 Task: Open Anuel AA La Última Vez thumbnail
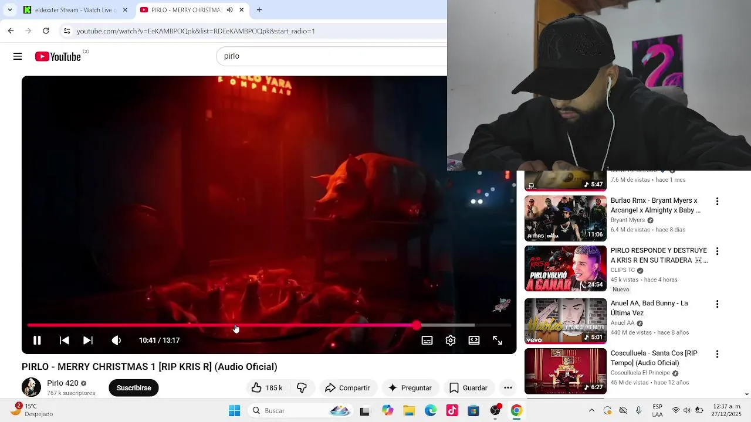coord(565,321)
